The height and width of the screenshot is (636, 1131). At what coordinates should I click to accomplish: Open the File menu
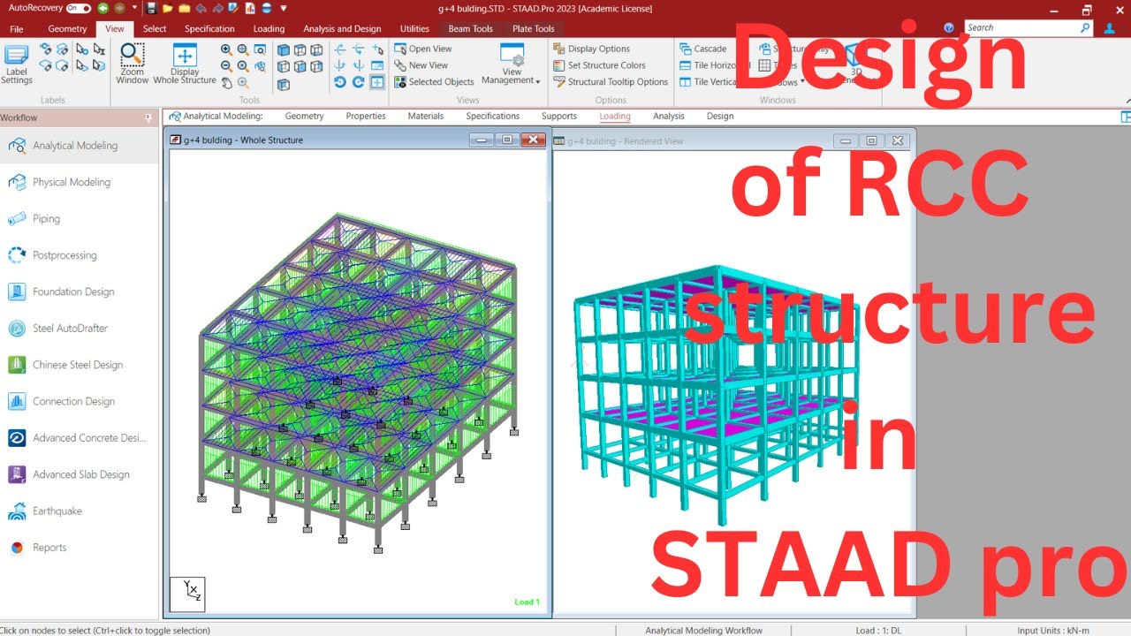tap(16, 28)
